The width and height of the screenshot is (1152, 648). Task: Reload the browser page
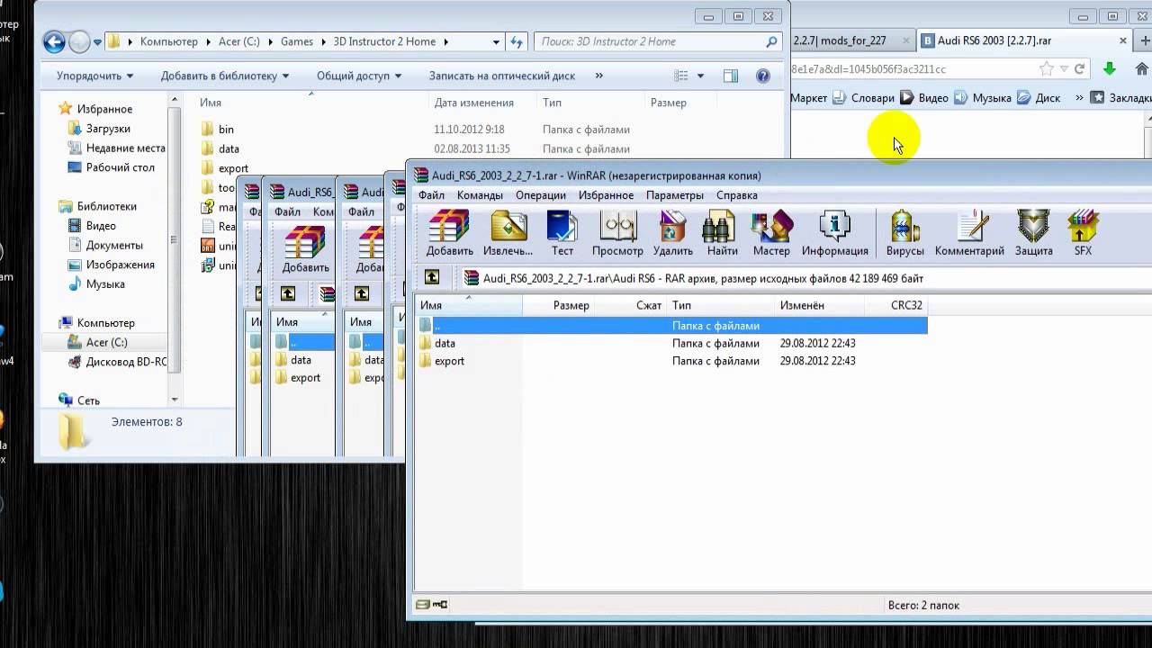[x=1079, y=69]
